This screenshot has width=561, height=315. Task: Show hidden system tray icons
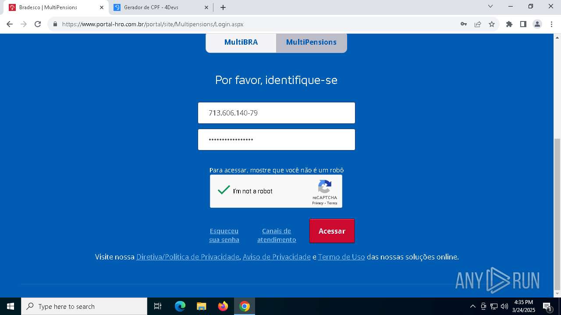(x=472, y=306)
